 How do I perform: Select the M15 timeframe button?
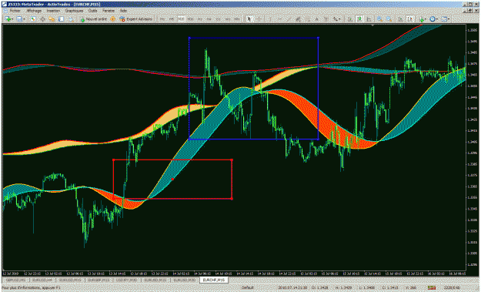pos(182,19)
